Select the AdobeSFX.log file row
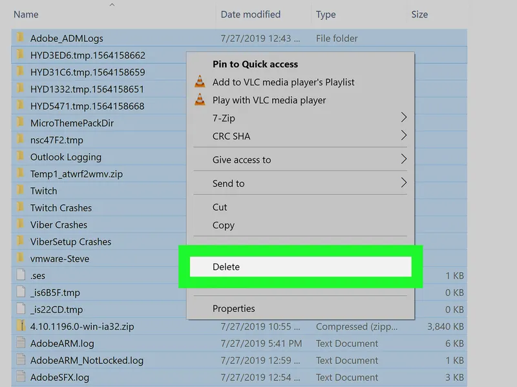The height and width of the screenshot is (387, 517). pyautogui.click(x=239, y=377)
